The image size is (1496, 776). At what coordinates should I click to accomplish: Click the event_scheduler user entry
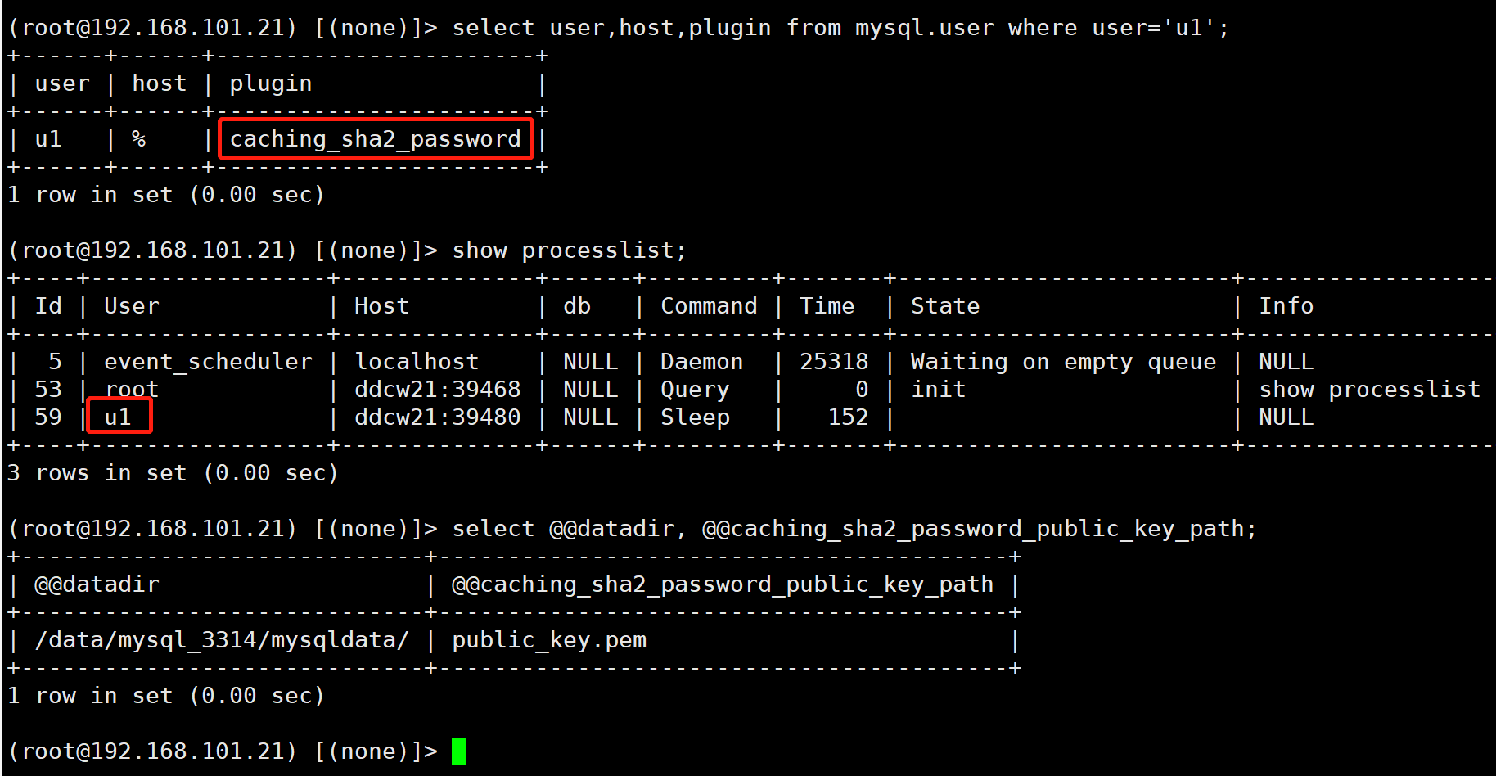tap(208, 362)
